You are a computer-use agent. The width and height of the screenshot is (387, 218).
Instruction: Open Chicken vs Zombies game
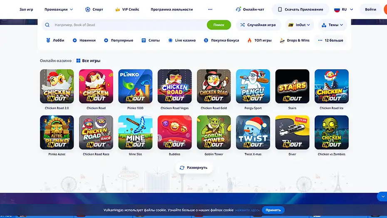332,132
